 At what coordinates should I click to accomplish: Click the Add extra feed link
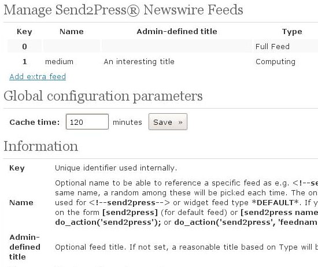(x=38, y=77)
